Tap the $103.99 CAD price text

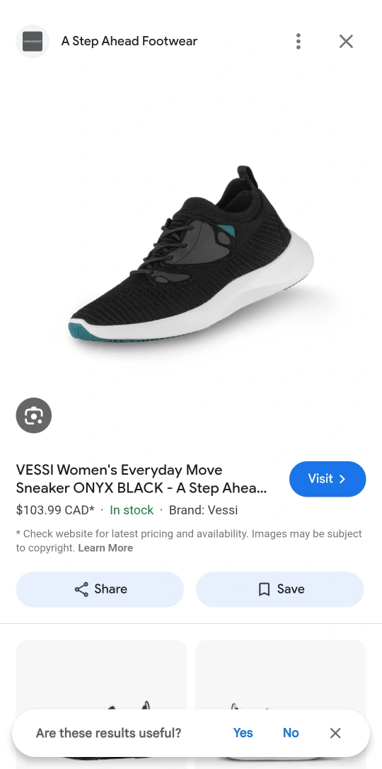pyautogui.click(x=55, y=510)
